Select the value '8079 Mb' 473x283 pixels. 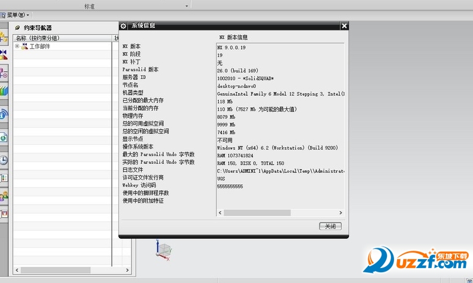226,117
